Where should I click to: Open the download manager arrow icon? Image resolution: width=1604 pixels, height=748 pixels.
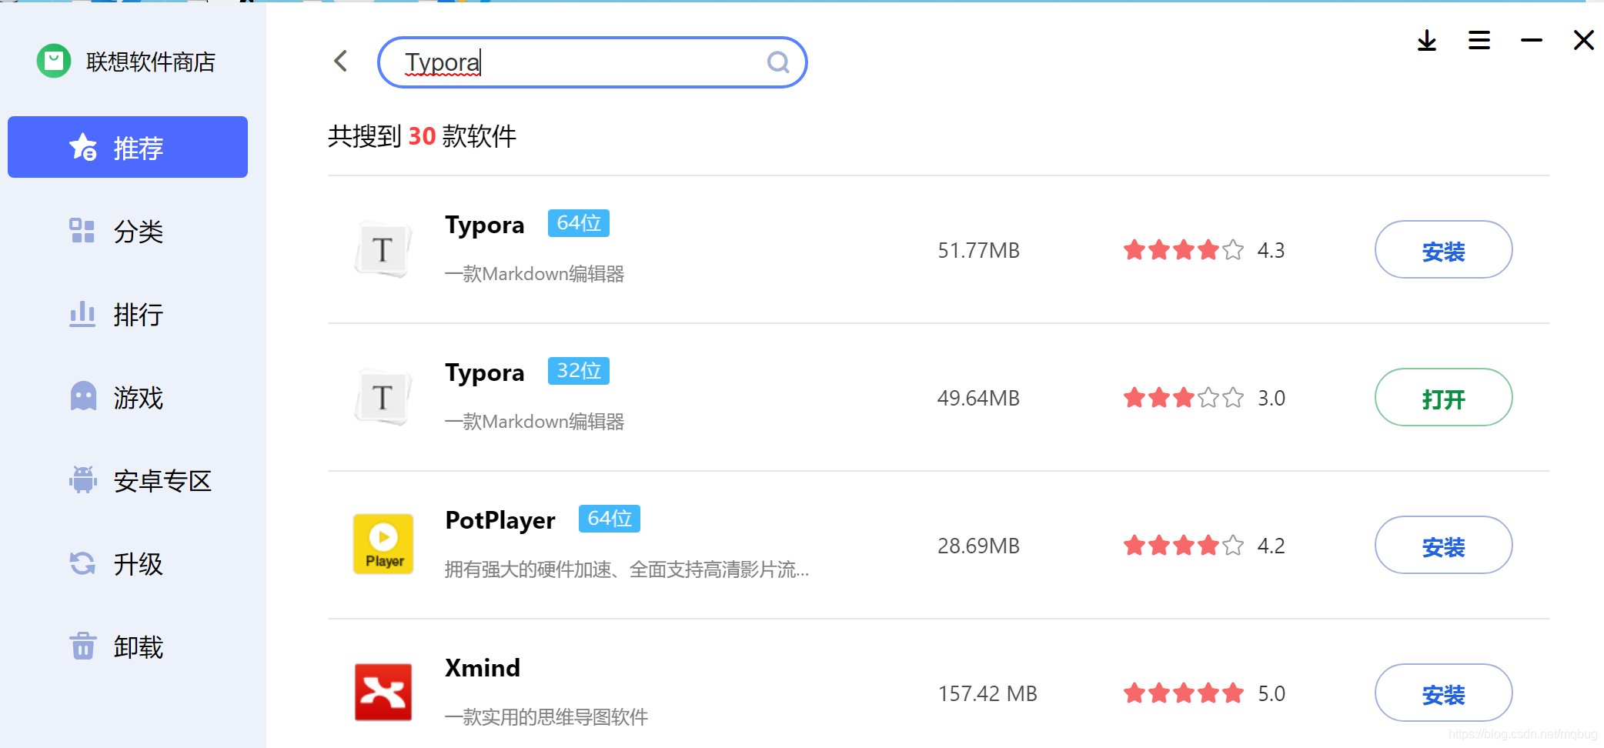pos(1427,40)
